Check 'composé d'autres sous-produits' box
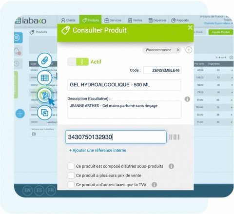 point(71,166)
